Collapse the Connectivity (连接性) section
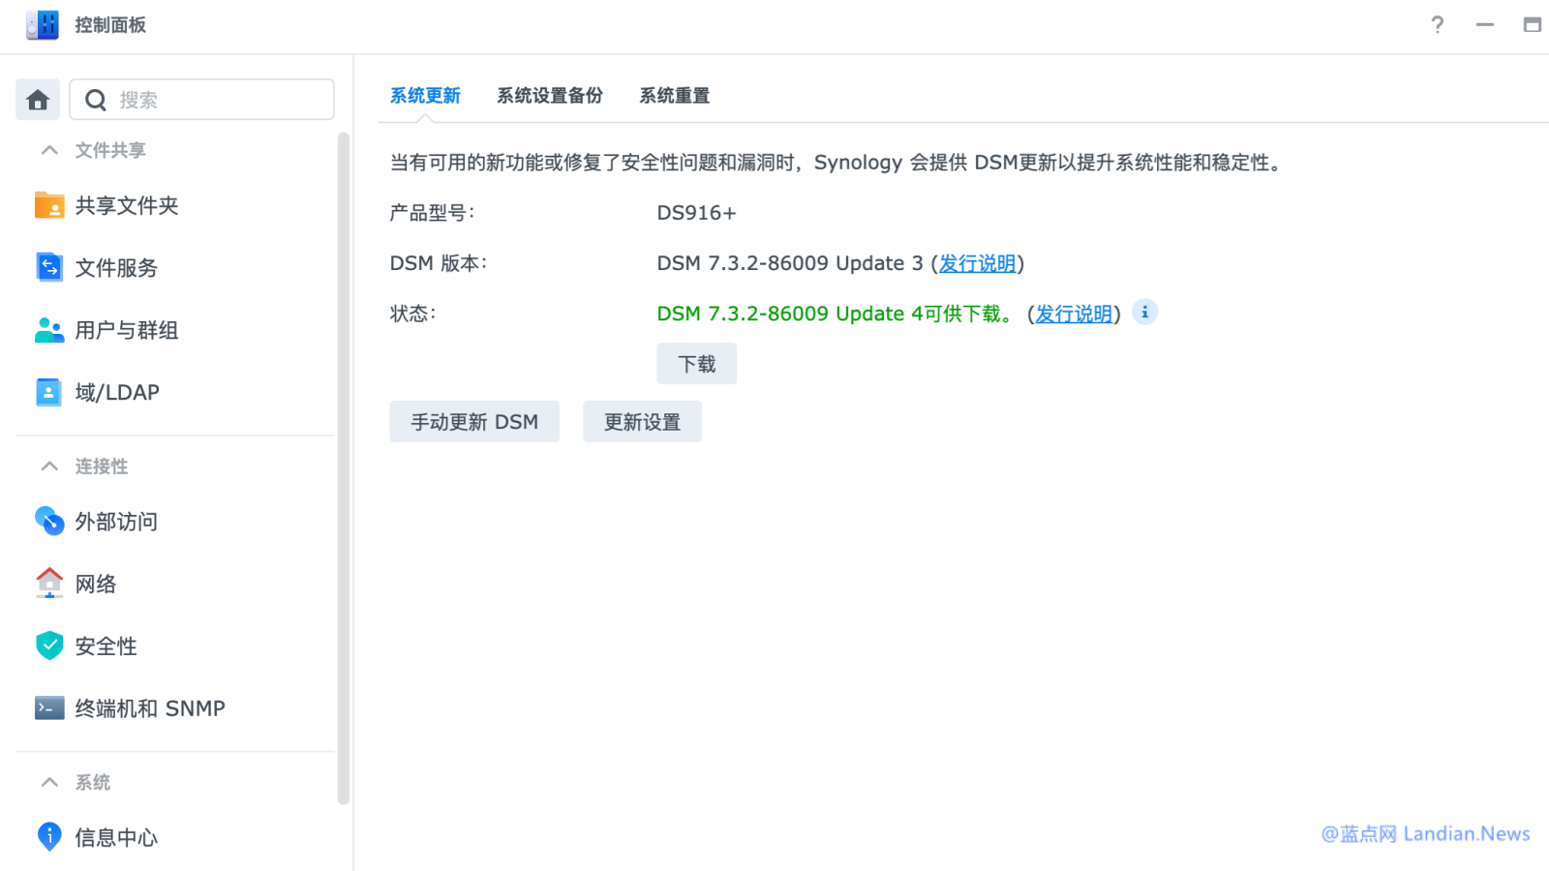1549x871 pixels. [49, 466]
